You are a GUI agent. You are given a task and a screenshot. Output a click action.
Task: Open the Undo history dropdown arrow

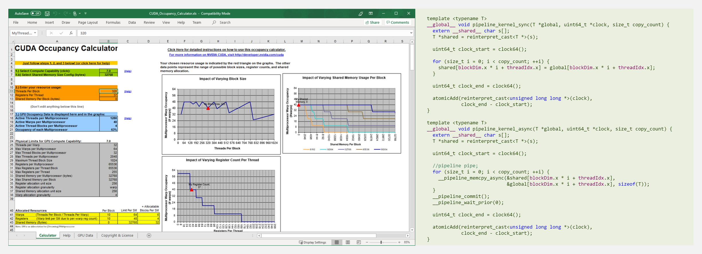[60, 13]
